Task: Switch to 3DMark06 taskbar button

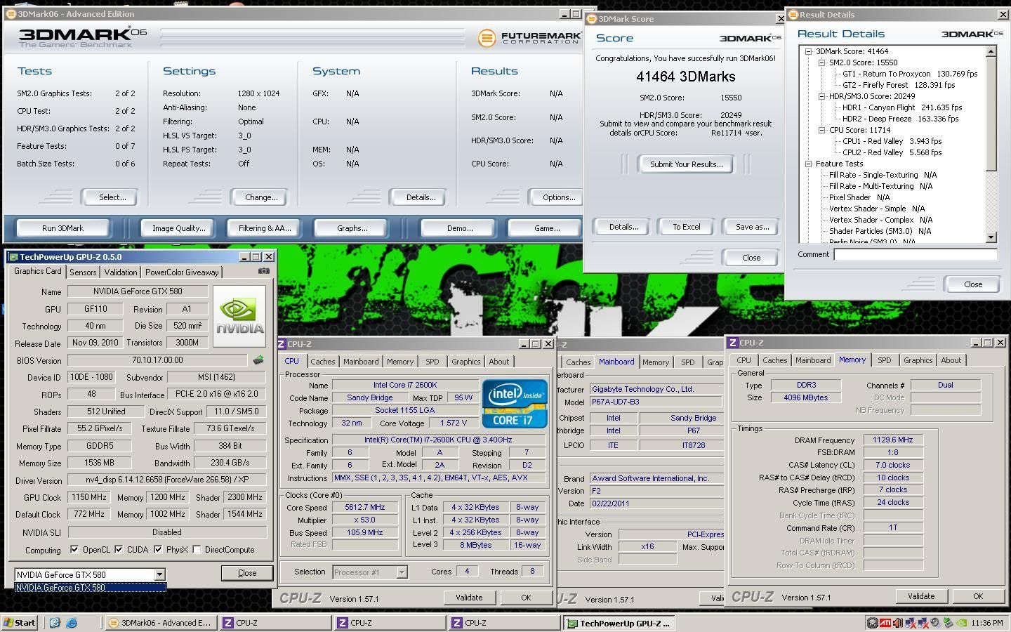Action: pos(161,623)
